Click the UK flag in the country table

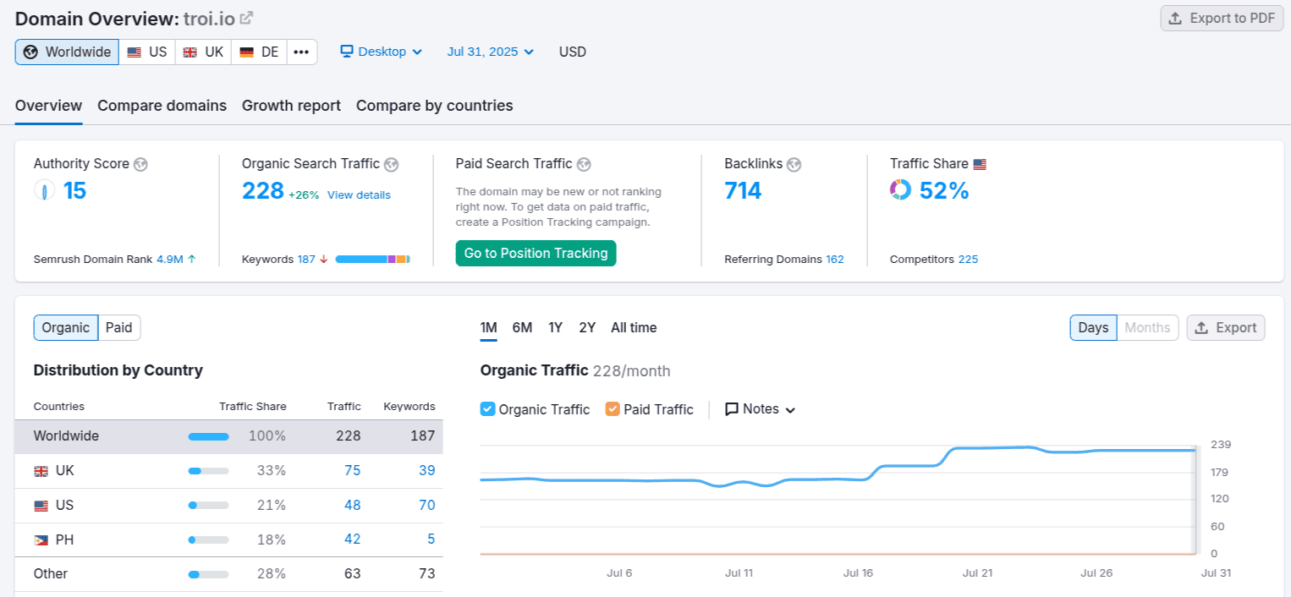(41, 471)
